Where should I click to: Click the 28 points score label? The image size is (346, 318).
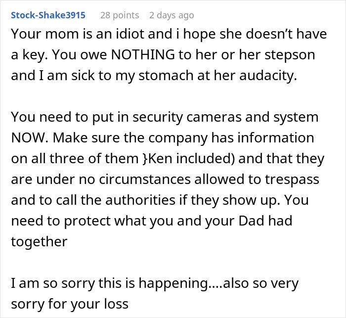120,15
